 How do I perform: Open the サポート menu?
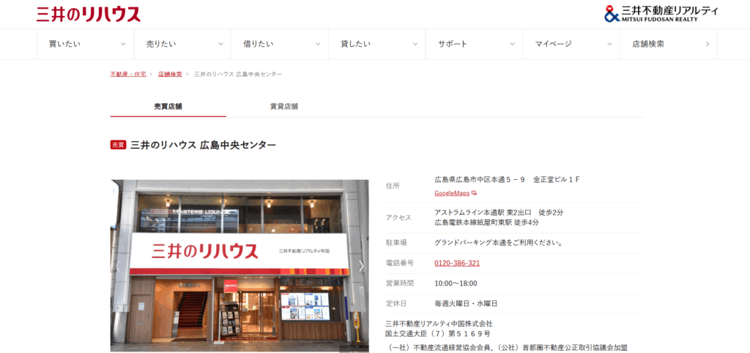pos(475,44)
